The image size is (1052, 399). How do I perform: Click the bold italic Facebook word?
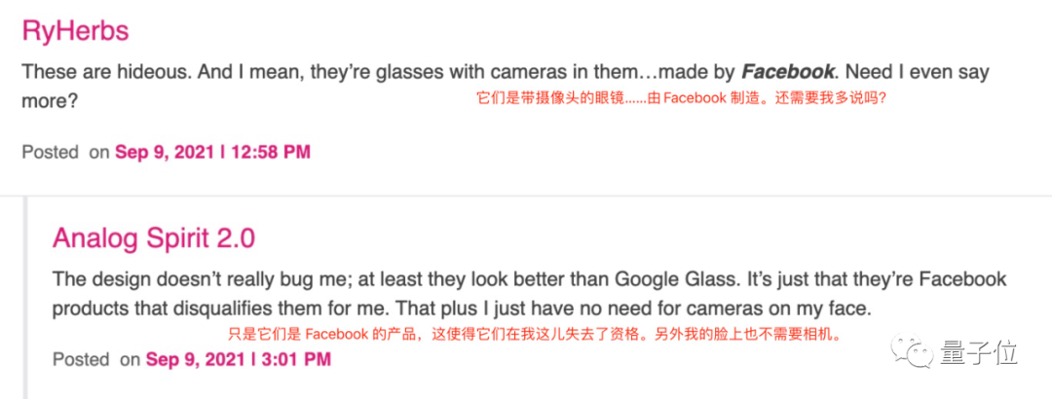788,72
